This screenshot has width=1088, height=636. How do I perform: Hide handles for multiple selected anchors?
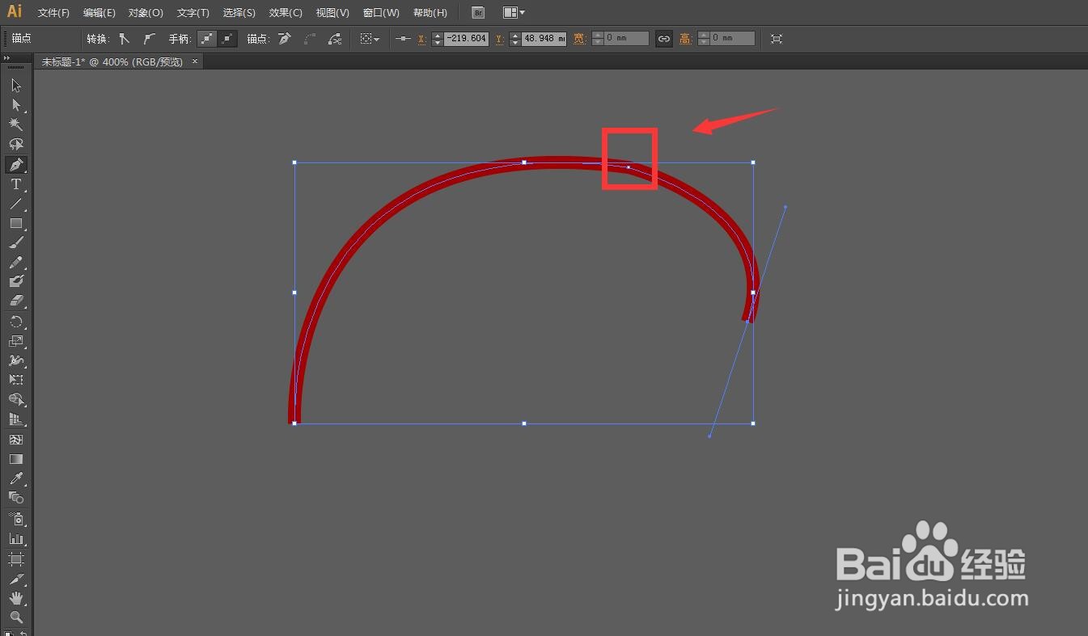tap(227, 39)
